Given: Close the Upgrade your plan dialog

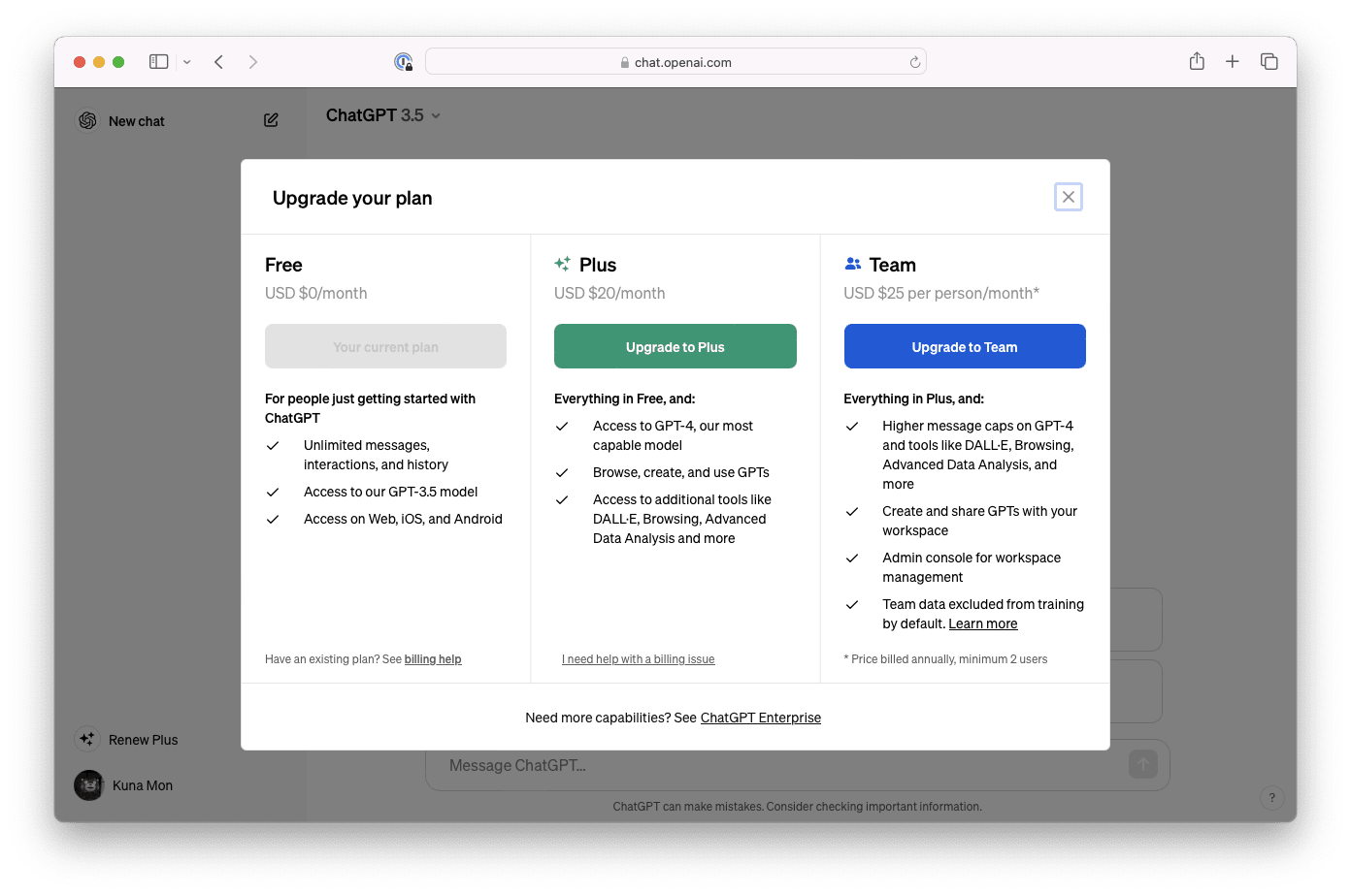Looking at the screenshot, I should point(1068,197).
